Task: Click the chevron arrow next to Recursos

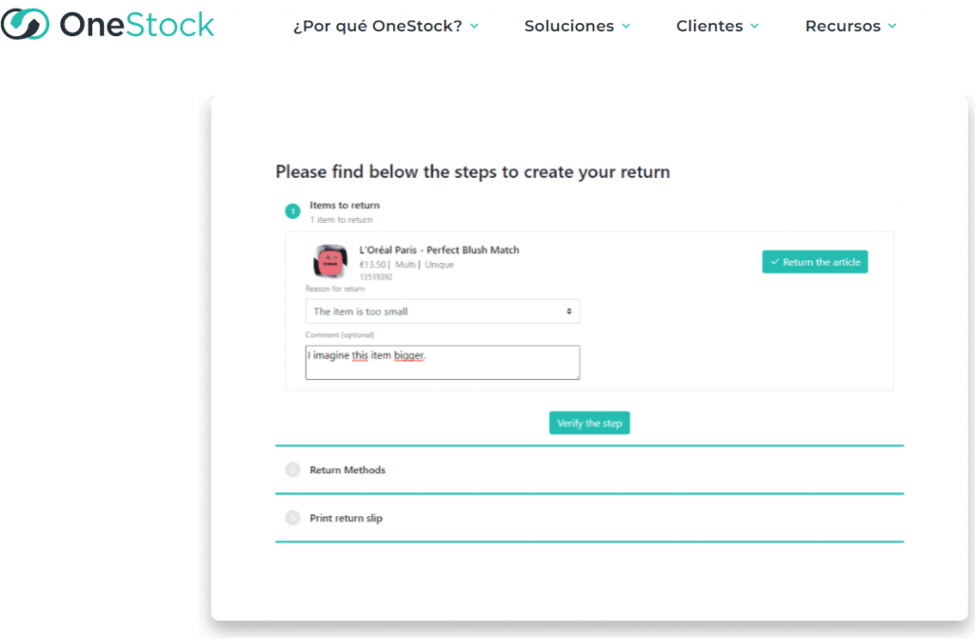Action: [892, 26]
